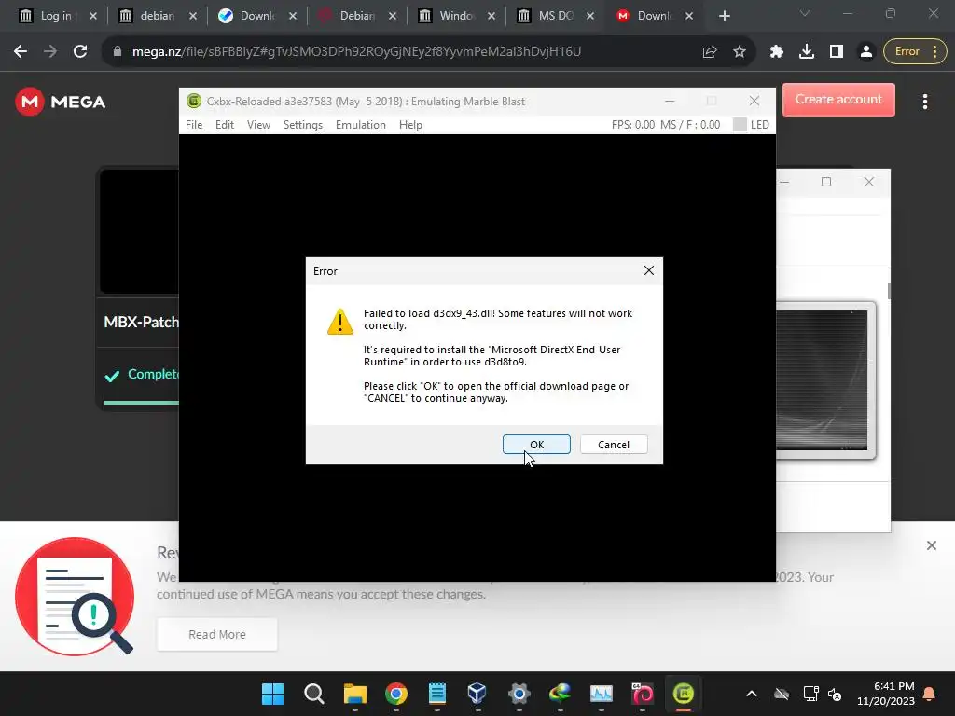Click the warning triangle icon in Error dialog
This screenshot has width=955, height=716.
click(x=339, y=322)
